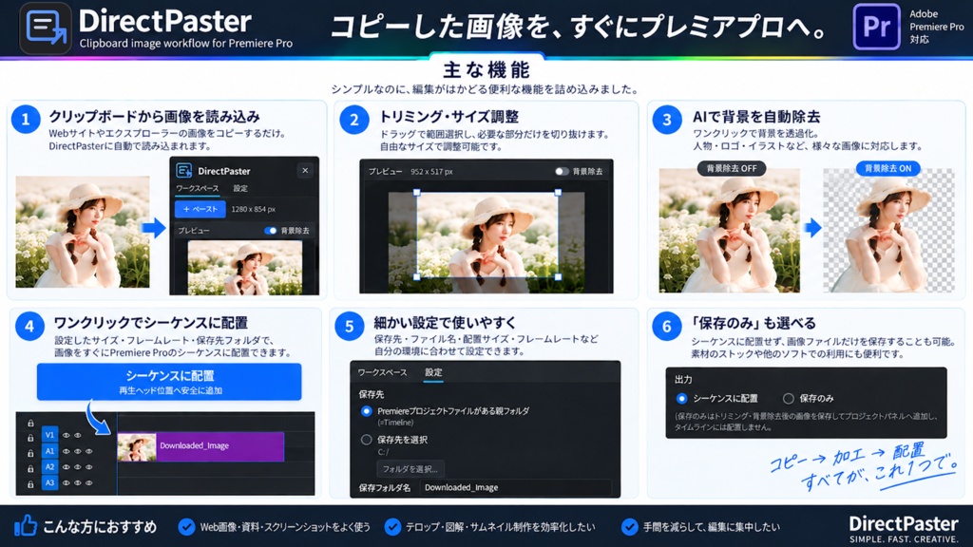Select the purple Downloaded_Image clip on the timeline
The height and width of the screenshot is (547, 973).
(200, 446)
